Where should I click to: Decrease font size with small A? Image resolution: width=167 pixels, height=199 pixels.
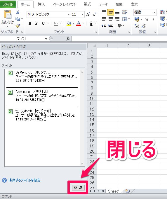[94, 14]
